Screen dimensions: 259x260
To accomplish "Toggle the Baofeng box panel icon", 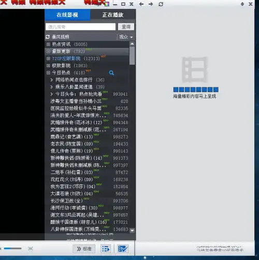I will [123, 249].
